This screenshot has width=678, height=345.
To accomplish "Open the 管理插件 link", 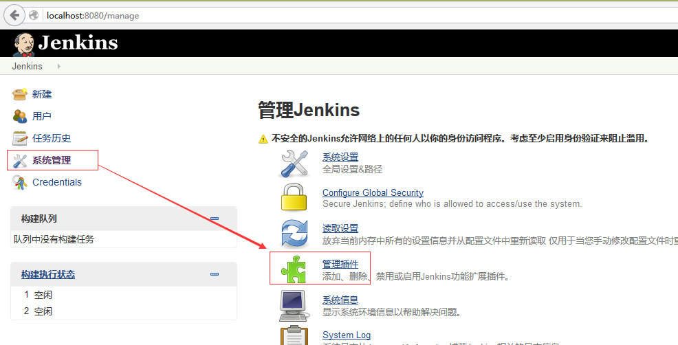I will [340, 264].
